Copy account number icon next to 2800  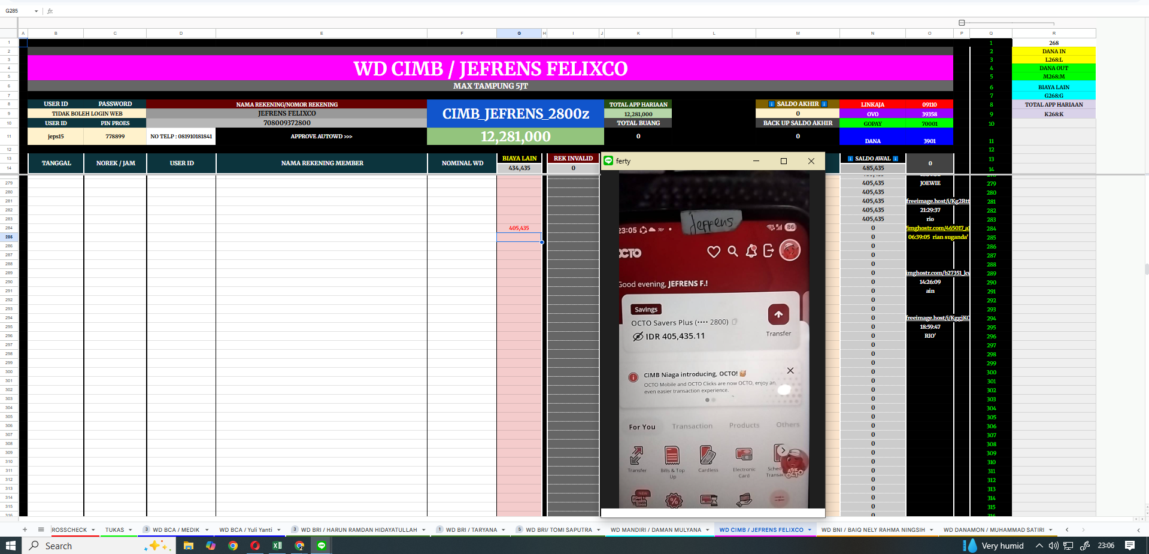tap(735, 322)
